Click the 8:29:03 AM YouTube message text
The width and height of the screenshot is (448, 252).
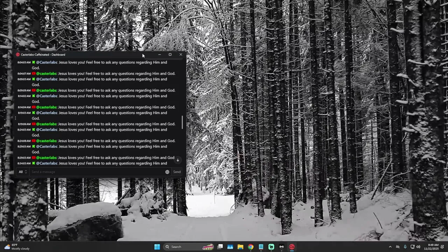coord(116,157)
